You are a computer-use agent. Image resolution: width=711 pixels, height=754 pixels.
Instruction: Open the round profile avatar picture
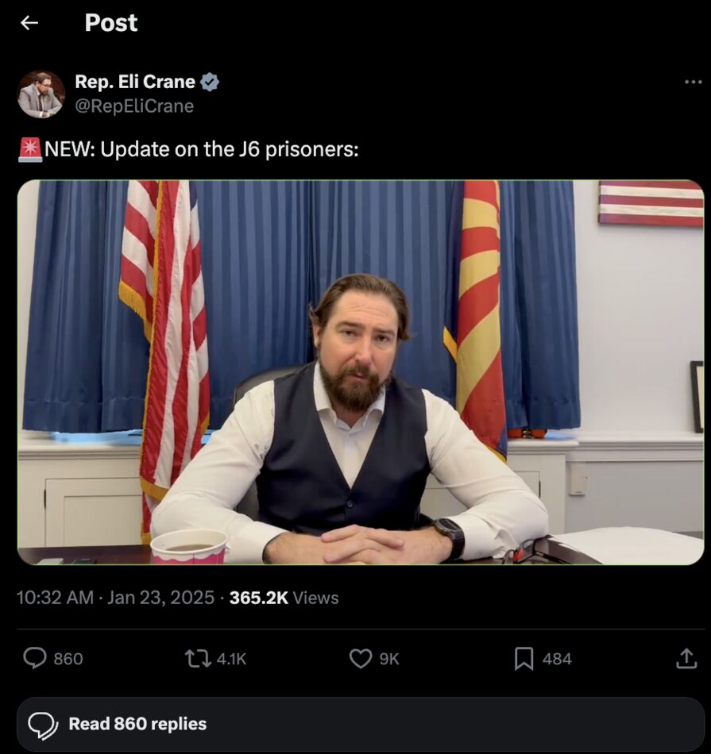point(41,94)
